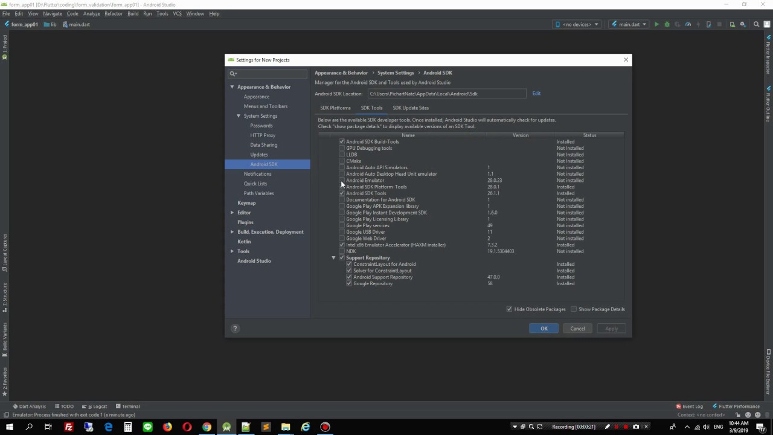The height and width of the screenshot is (435, 773).
Task: Open the Terminal tool window
Action: point(127,407)
